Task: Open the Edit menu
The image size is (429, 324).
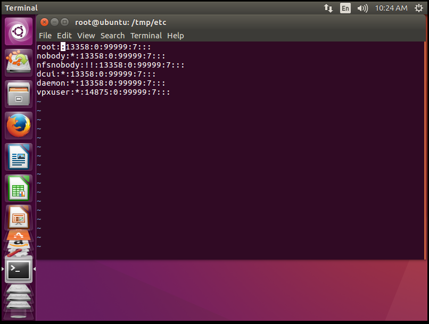Action: click(x=64, y=36)
